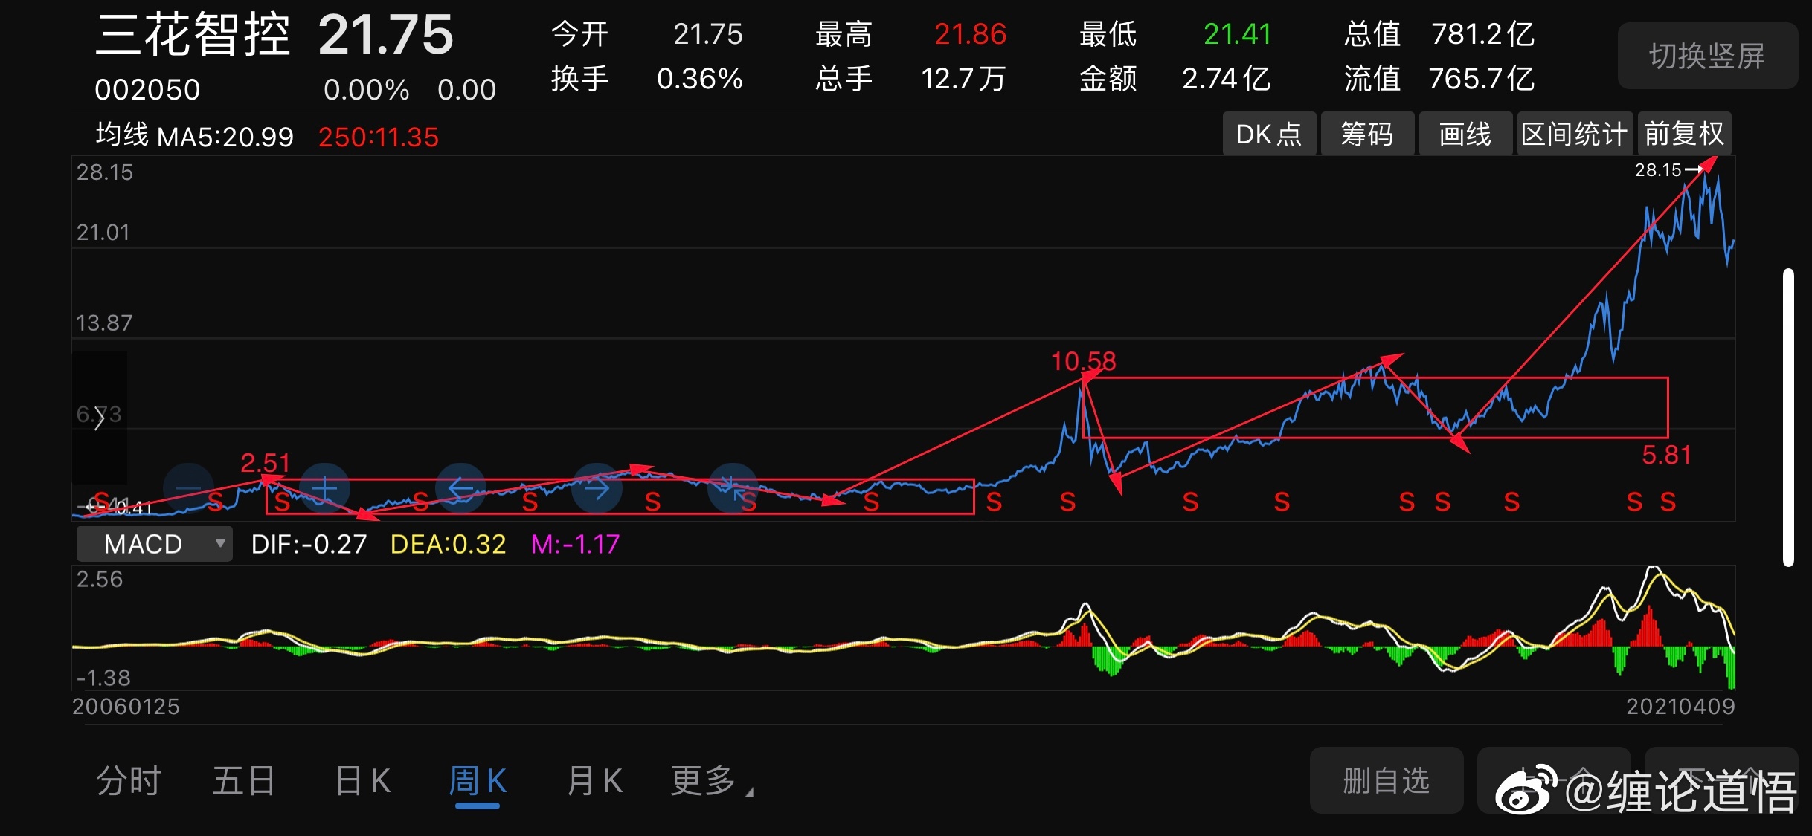Tap the 总手 12.7万 value
This screenshot has height=836, width=1812.
963,79
